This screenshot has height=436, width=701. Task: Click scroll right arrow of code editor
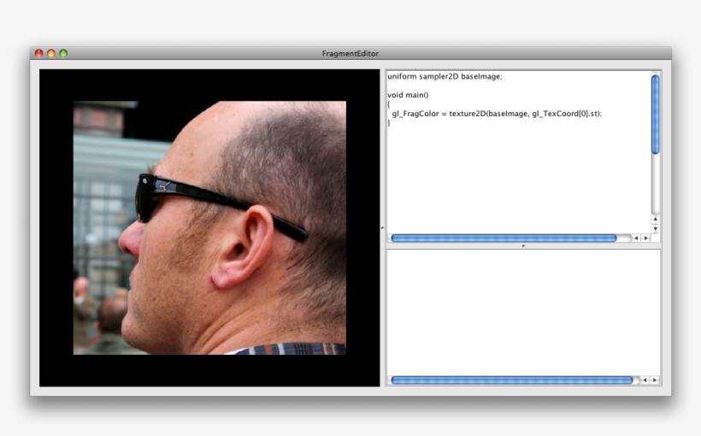coord(645,239)
